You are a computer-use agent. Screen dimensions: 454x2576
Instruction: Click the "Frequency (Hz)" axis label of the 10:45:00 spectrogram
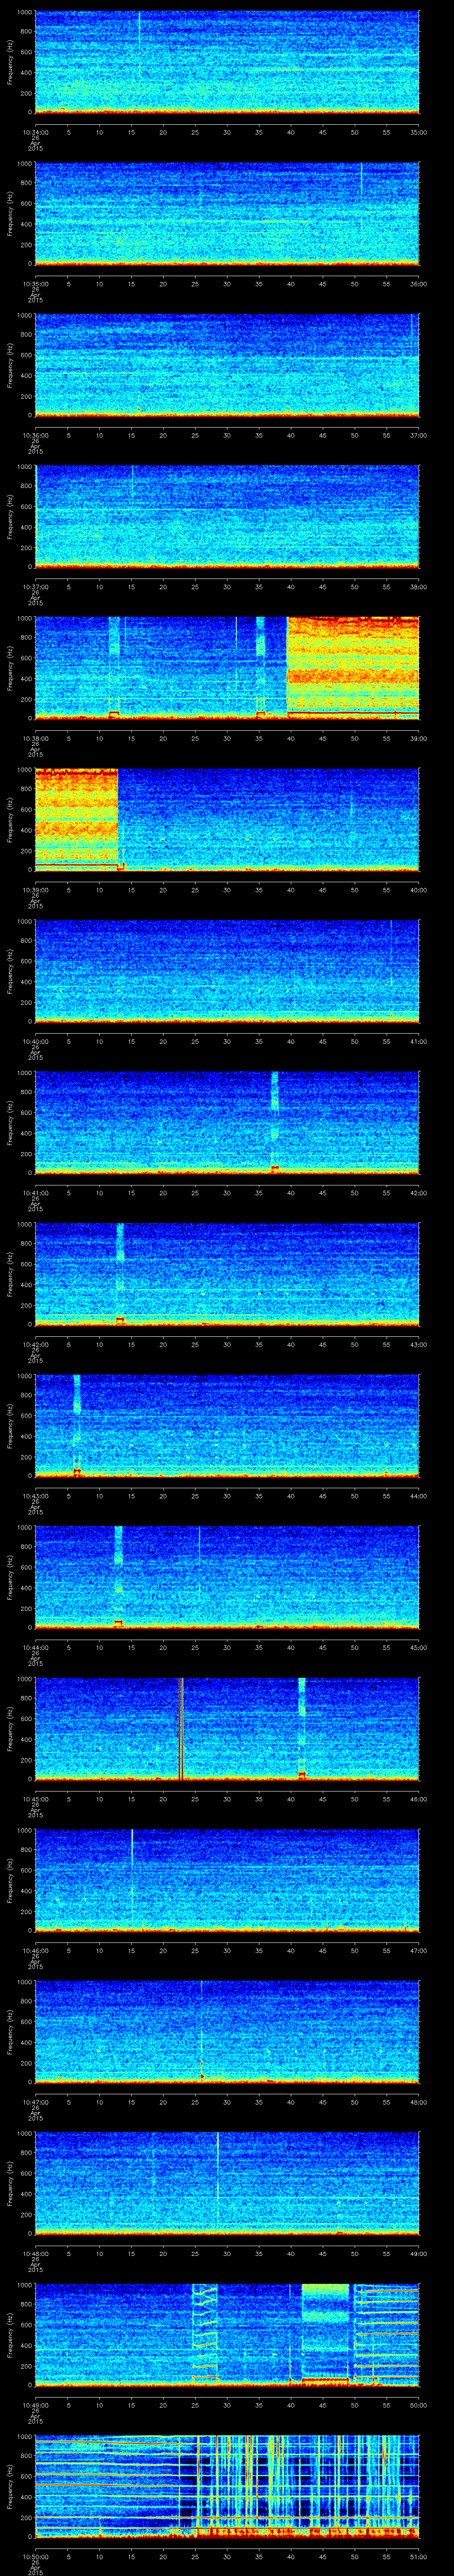point(10,1728)
